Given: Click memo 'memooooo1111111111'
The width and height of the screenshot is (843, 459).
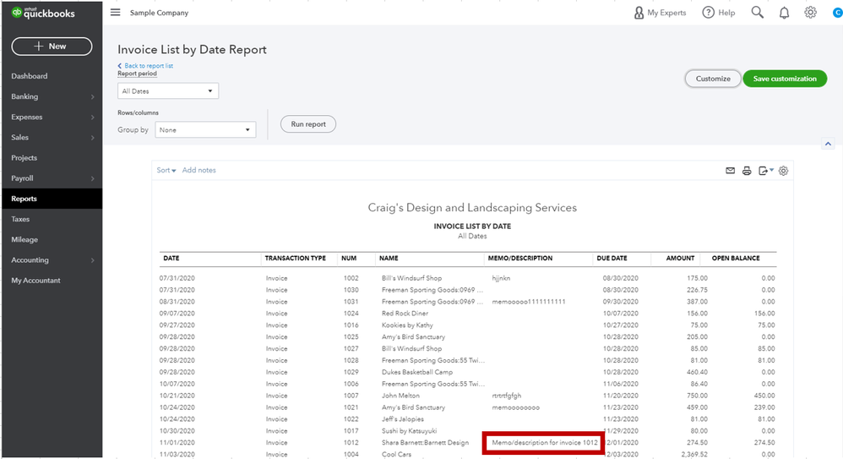Looking at the screenshot, I should (x=529, y=302).
